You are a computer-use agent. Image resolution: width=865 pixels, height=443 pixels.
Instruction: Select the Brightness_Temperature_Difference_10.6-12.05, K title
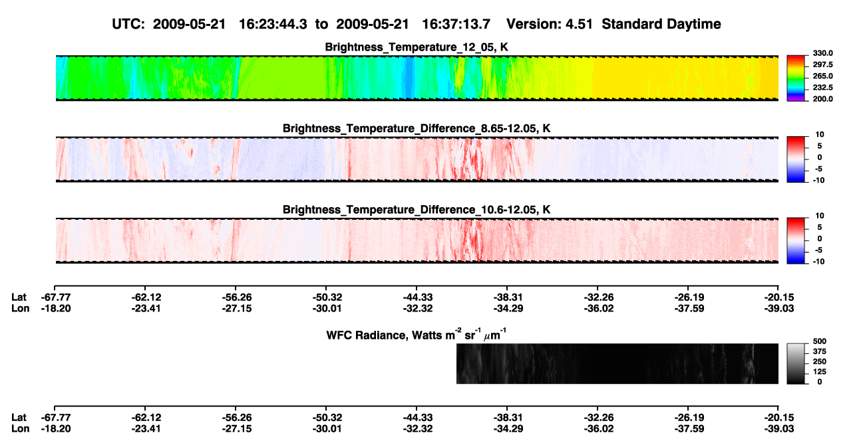click(x=417, y=210)
